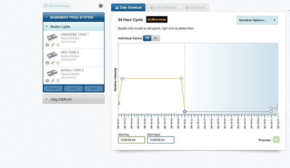This screenshot has width=290, height=168.
Task: Click wrench icon for Softies TANK 2
Action: pyautogui.click(x=53, y=80)
